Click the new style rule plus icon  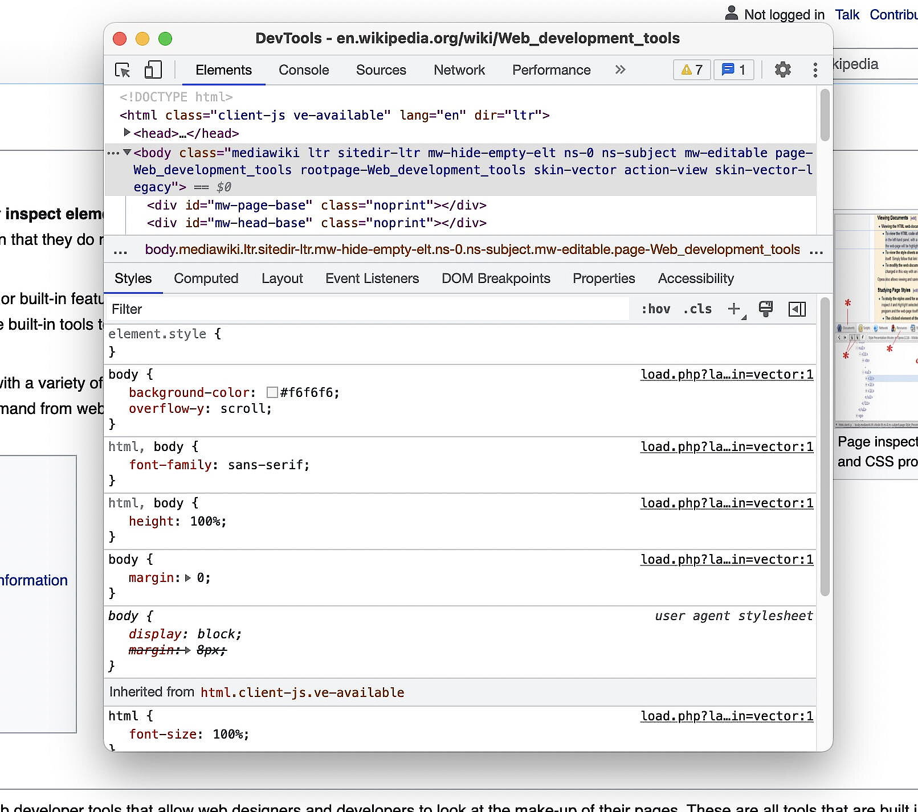point(733,309)
